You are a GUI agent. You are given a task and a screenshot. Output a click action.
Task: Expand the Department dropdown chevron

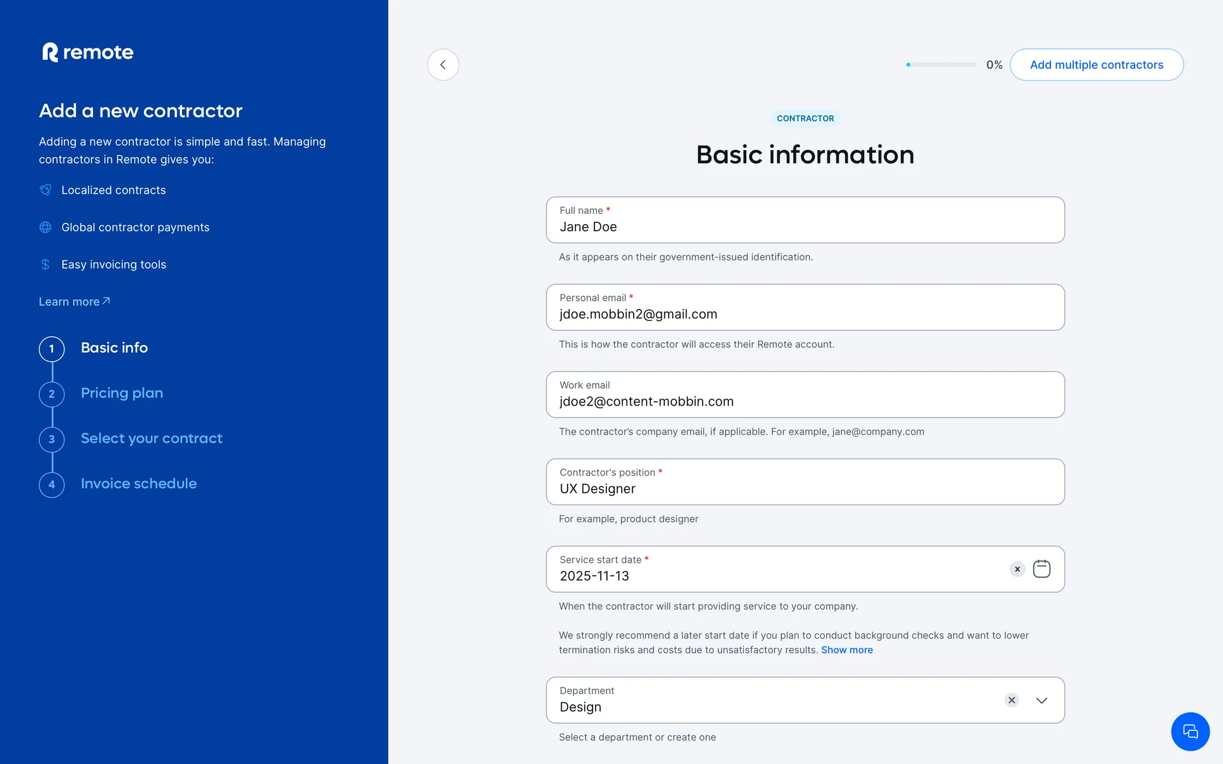point(1041,700)
